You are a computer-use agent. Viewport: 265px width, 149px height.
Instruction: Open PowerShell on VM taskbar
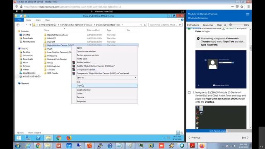(39, 138)
